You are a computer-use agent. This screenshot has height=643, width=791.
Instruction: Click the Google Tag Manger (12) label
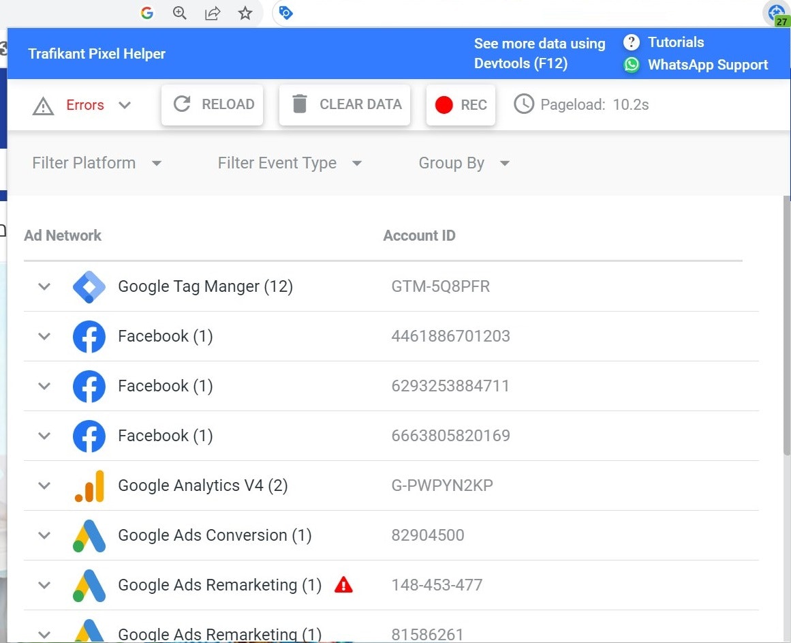[x=205, y=286]
